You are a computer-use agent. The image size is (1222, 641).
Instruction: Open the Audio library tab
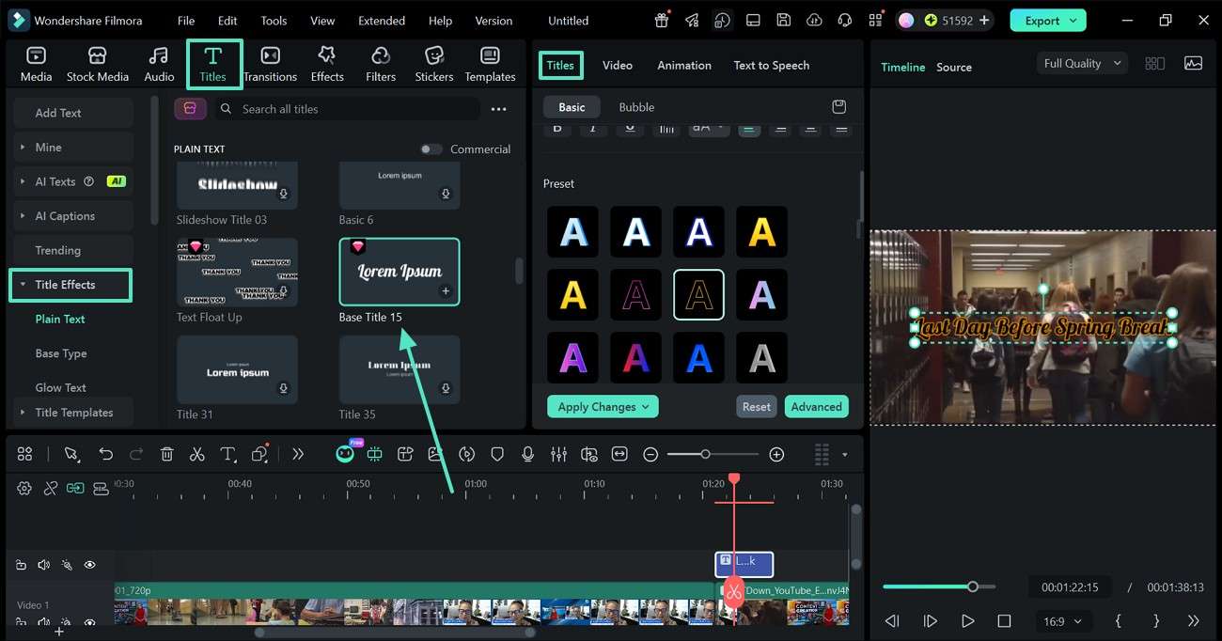pos(159,64)
